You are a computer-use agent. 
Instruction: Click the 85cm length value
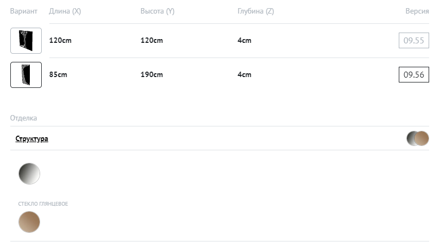(x=58, y=75)
